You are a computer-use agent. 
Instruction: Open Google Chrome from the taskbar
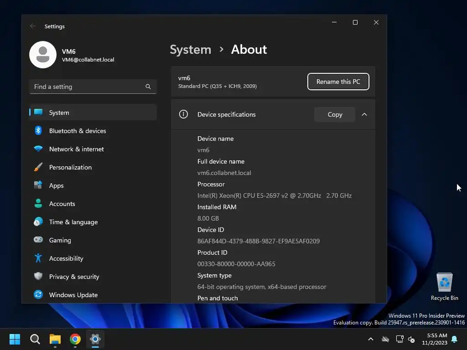pyautogui.click(x=75, y=339)
